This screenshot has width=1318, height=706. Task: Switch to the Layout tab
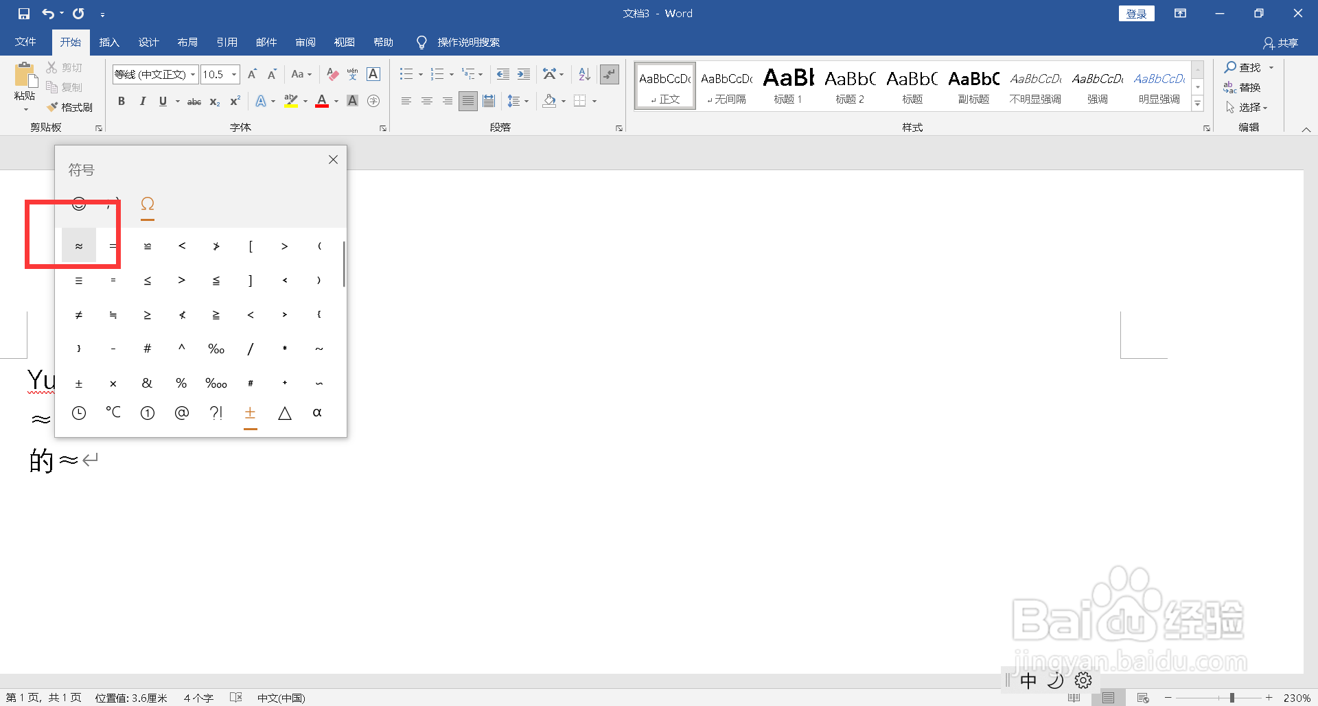coord(187,43)
